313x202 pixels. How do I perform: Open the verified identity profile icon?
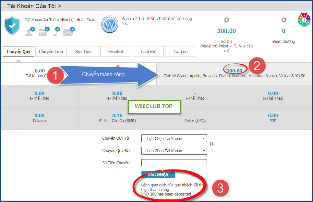(x=30, y=32)
